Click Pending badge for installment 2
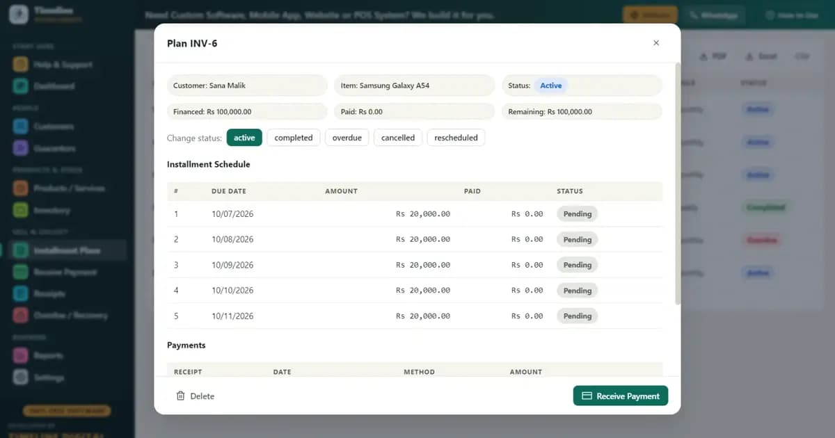Image resolution: width=835 pixels, height=438 pixels. click(577, 239)
